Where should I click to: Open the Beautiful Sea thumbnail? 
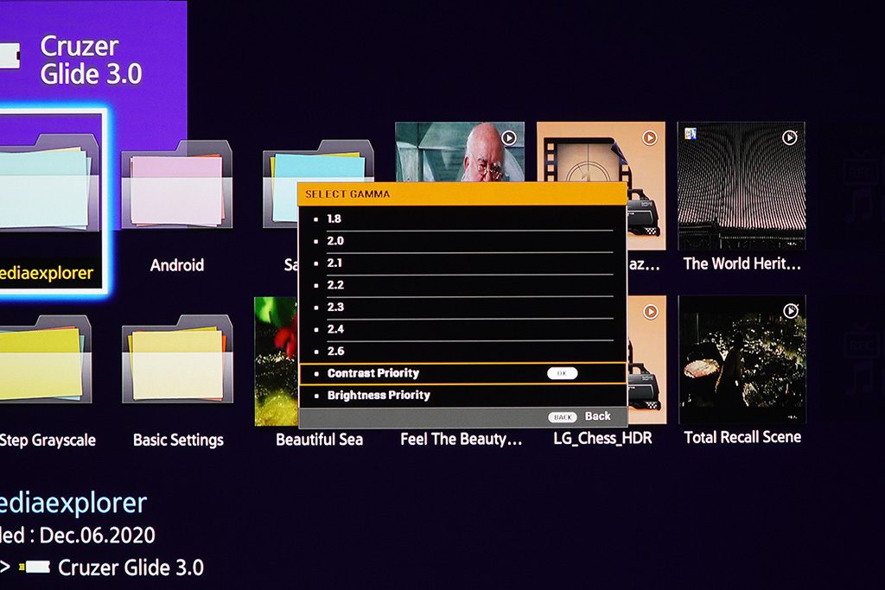pos(276,361)
